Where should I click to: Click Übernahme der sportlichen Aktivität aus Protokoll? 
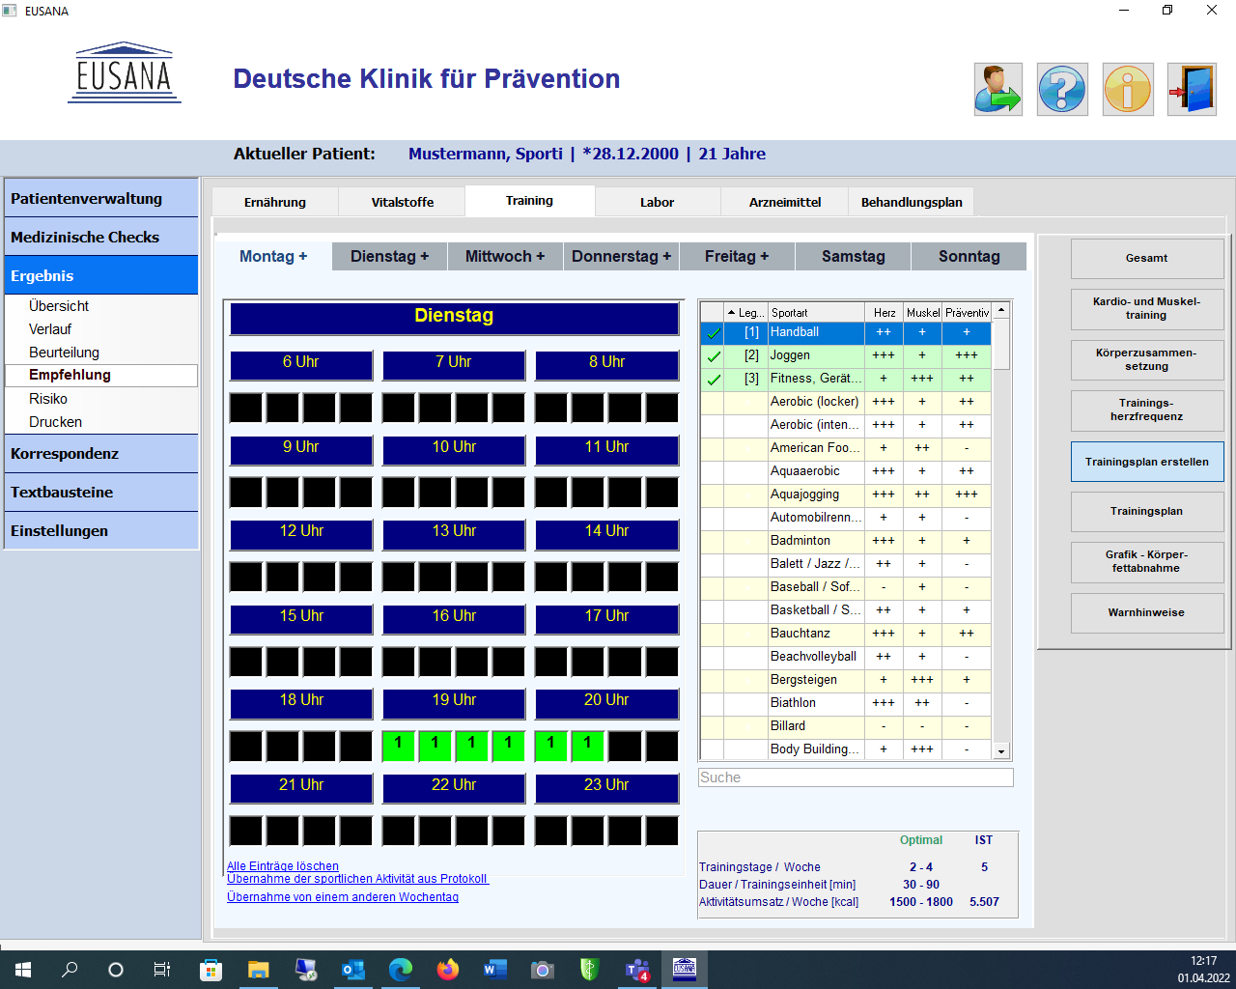pyautogui.click(x=357, y=879)
